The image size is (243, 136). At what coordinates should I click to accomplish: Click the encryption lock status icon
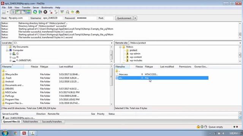point(198,127)
